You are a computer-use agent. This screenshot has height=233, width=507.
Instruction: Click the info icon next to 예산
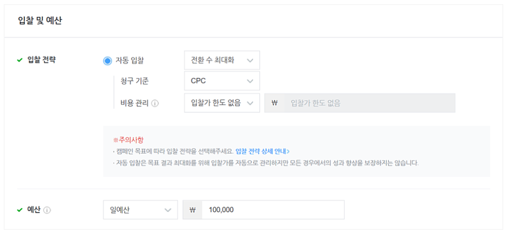(47, 210)
